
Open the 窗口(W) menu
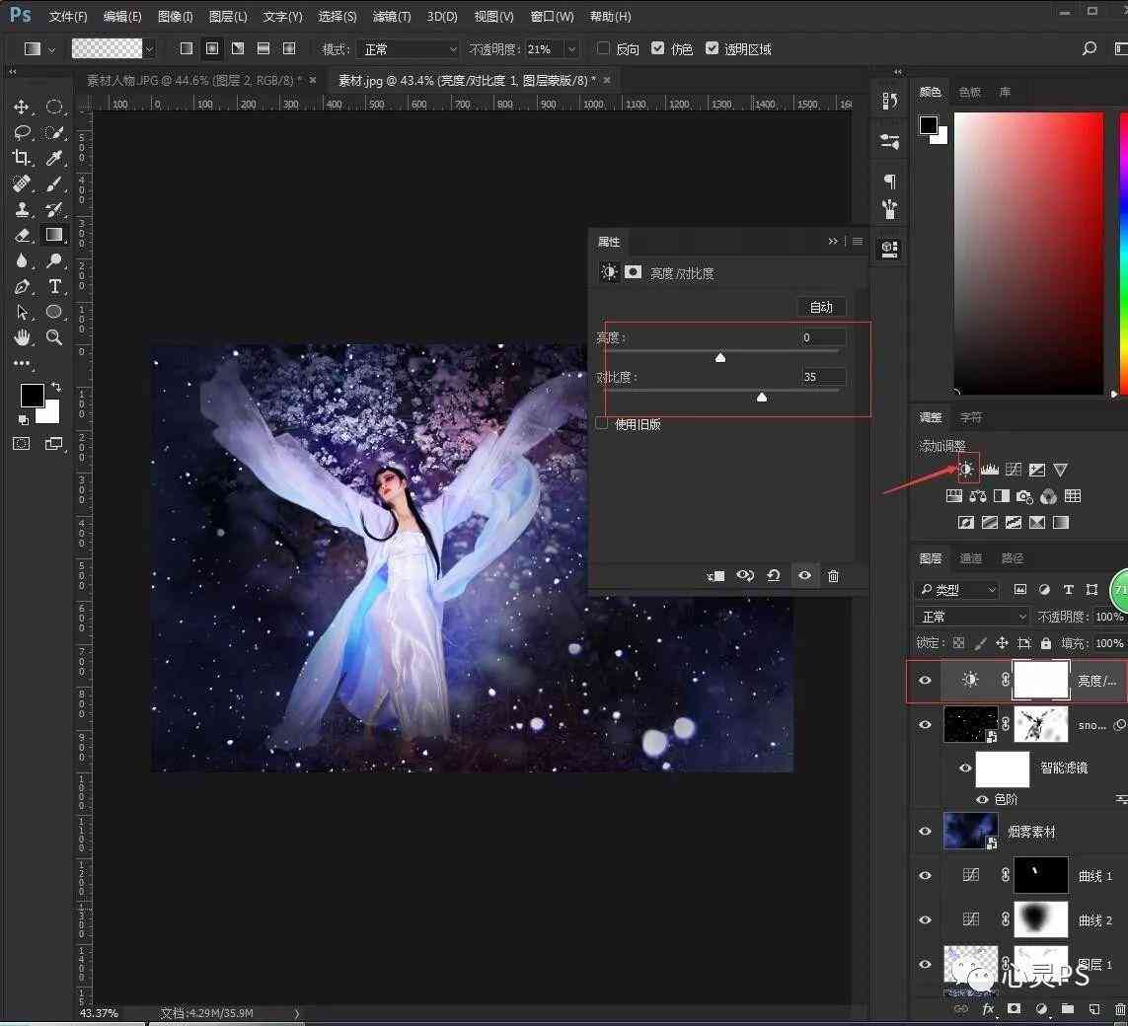(551, 16)
